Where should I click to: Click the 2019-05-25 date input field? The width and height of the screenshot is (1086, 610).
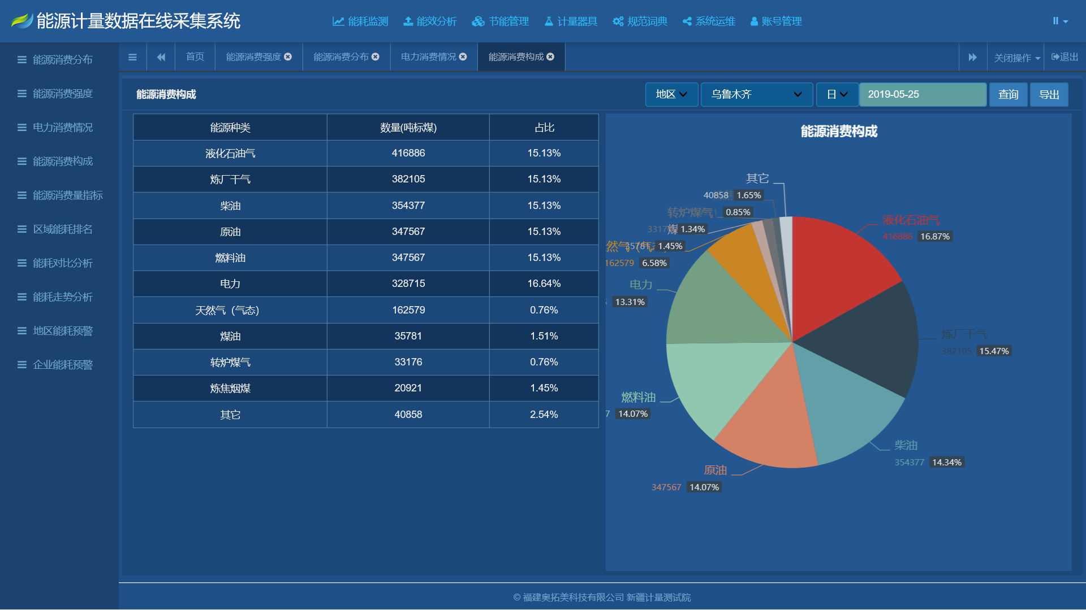click(x=923, y=94)
